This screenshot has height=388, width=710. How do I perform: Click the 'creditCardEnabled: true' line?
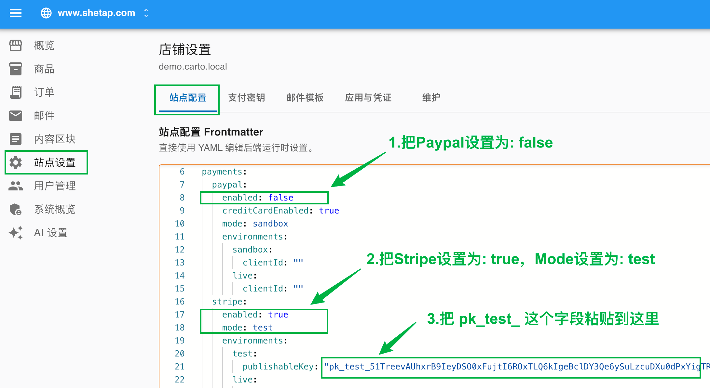tap(280, 211)
